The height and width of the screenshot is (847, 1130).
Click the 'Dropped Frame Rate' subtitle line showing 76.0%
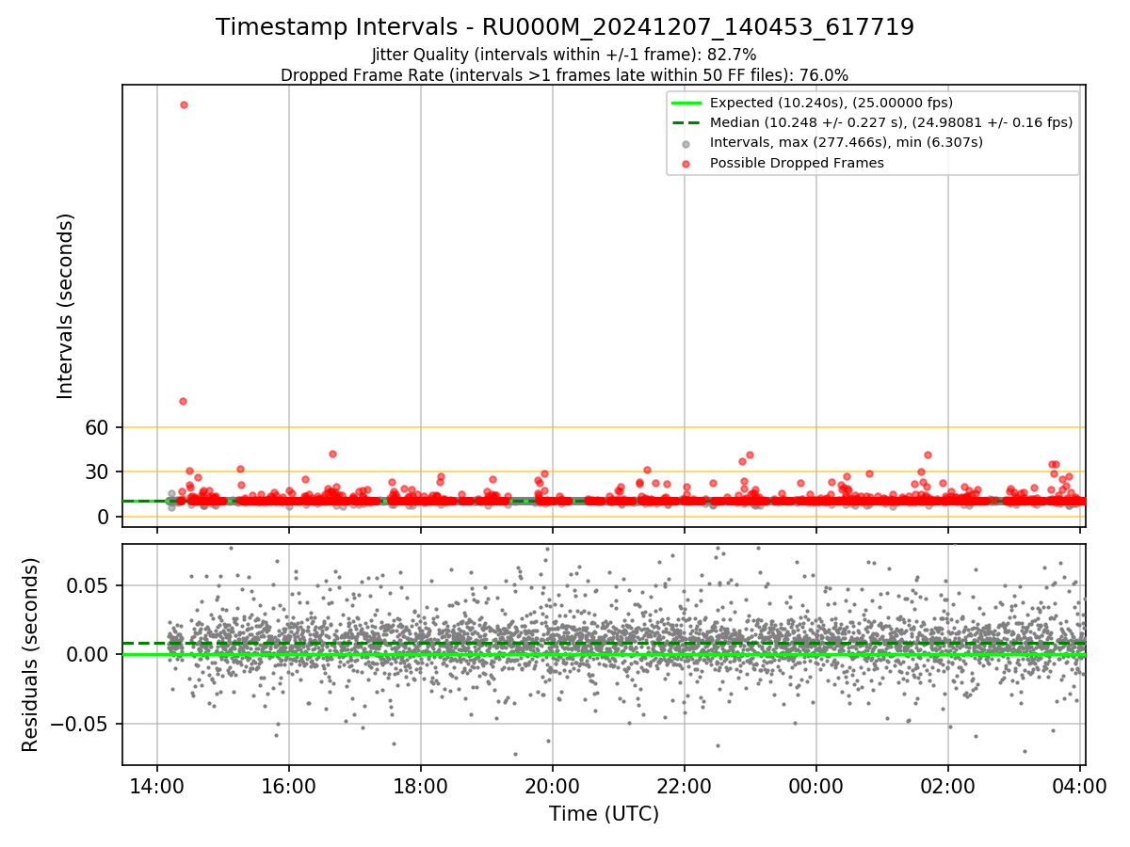pos(565,75)
